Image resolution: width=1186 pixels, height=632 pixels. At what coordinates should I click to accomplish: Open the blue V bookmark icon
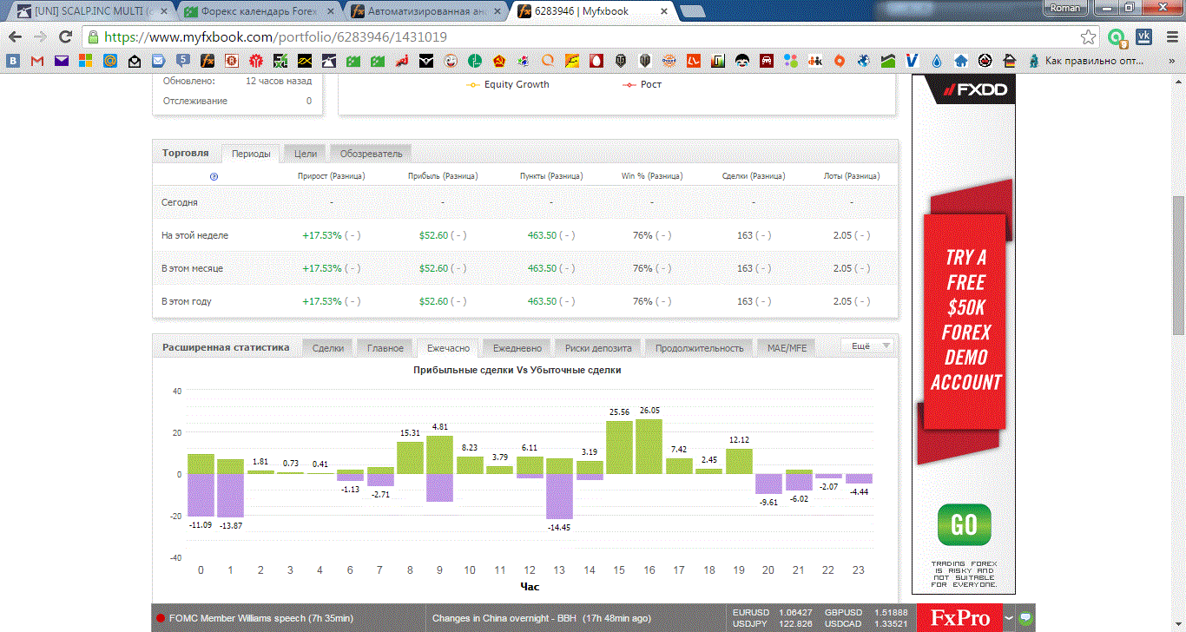tap(912, 62)
